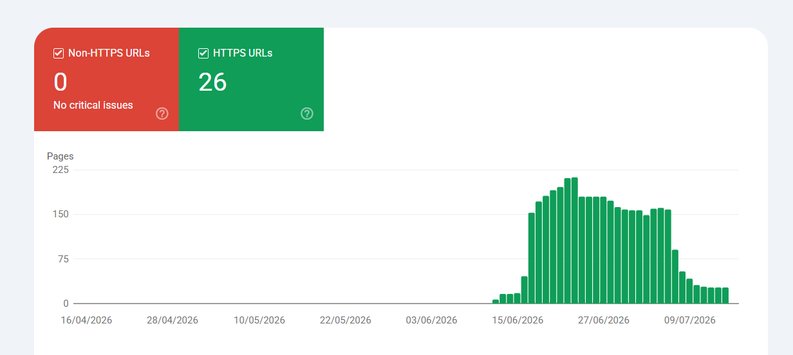Uncheck the HTTPS URLs checkbox
The width and height of the screenshot is (793, 355).
coord(203,53)
